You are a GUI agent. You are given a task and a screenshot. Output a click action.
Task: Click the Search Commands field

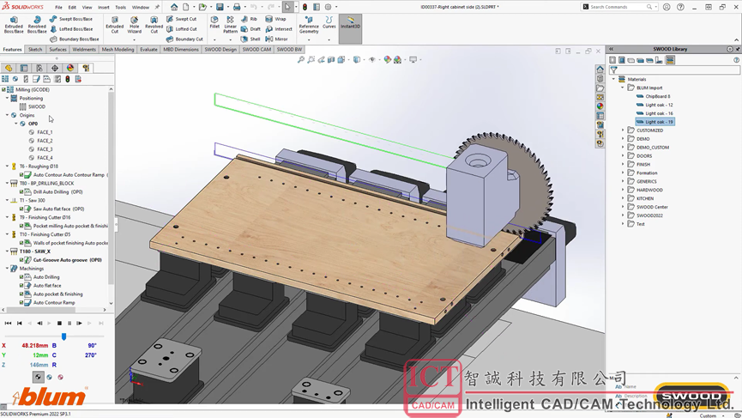pos(619,7)
